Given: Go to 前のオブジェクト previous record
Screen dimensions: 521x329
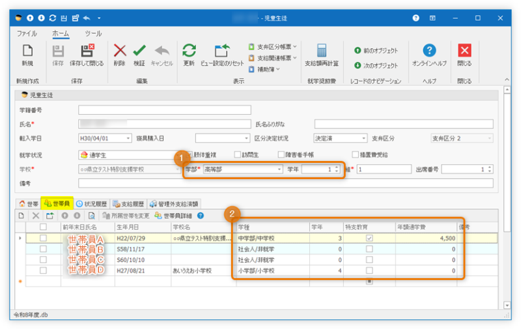Looking at the screenshot, I should pyautogui.click(x=376, y=51).
